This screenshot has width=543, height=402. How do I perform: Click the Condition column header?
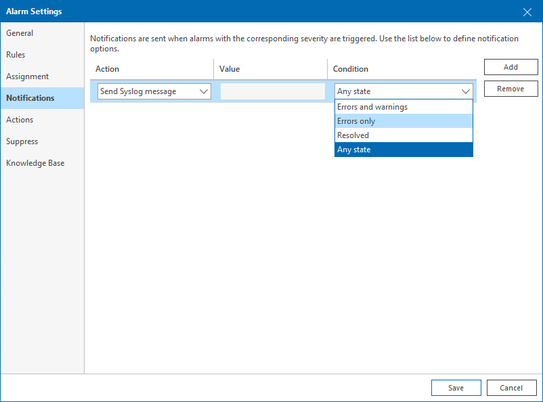click(351, 69)
